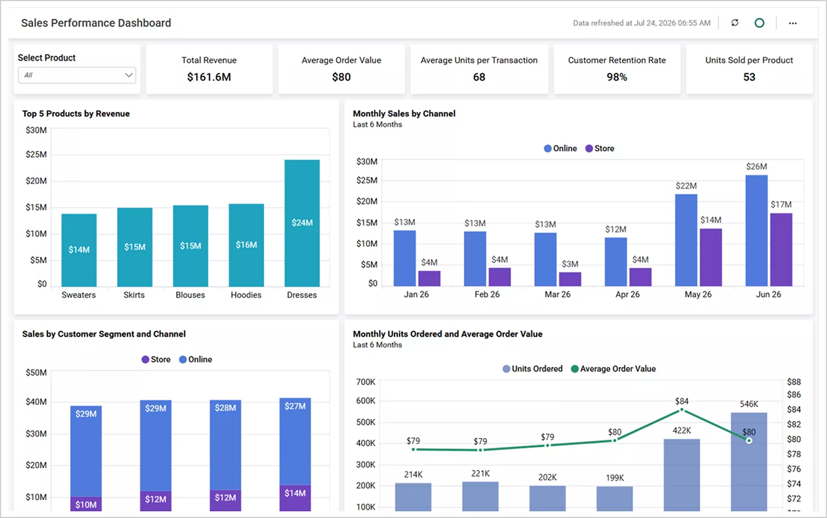Click the Skirts $15M bar

(135, 247)
